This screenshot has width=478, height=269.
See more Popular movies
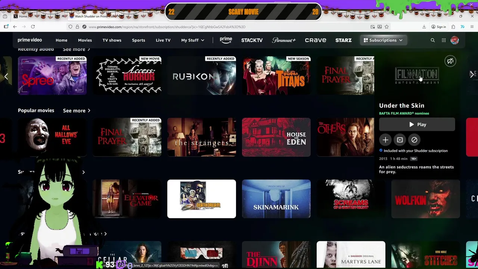tap(77, 111)
